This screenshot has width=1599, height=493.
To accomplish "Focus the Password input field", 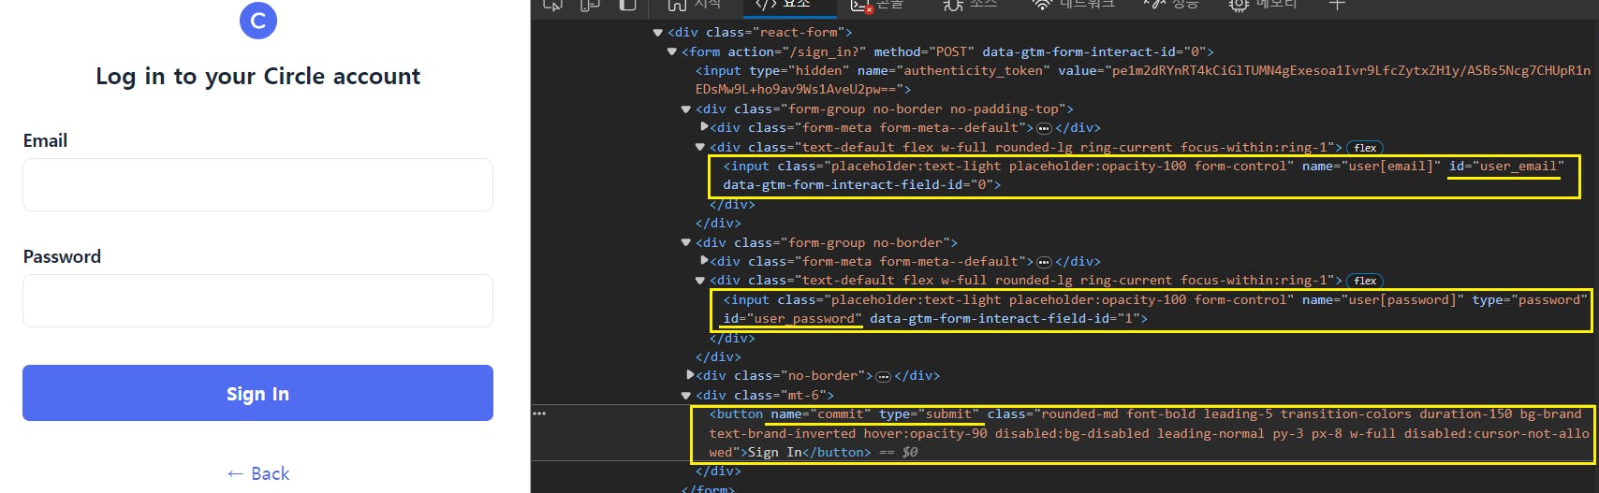I will [x=257, y=300].
